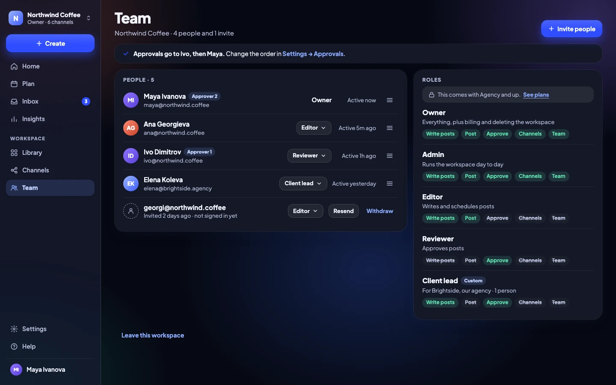
Task: Click the Inbox tray icon
Action: coord(14,101)
